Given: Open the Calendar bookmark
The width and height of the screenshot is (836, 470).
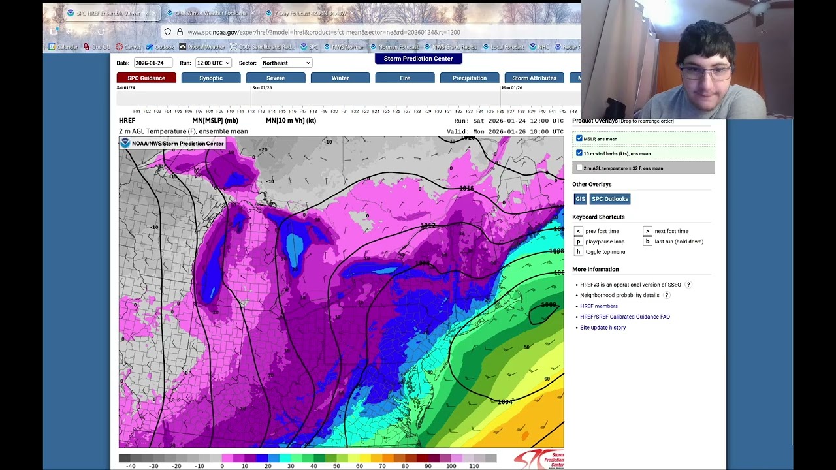Looking at the screenshot, I should tap(63, 47).
